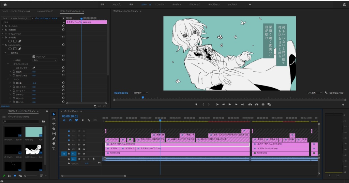The image size is (349, 183).
Task: Select the Ripple Edit tool
Action: pyautogui.click(x=54, y=124)
